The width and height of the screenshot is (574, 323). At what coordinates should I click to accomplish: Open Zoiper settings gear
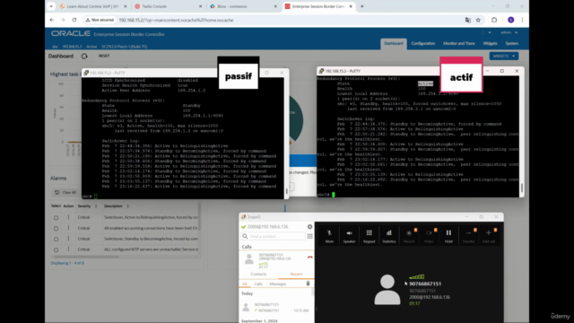click(309, 227)
